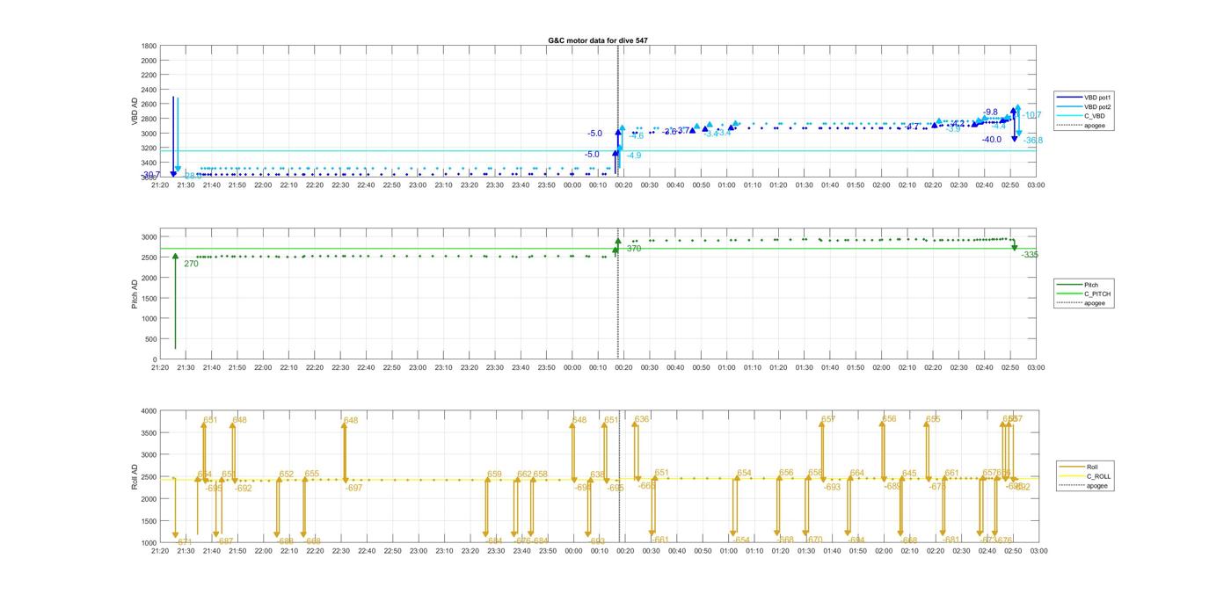Viewport: 1231px width, 609px height.
Task: Click the "C_VBD" legend entry
Action: tap(1094, 116)
